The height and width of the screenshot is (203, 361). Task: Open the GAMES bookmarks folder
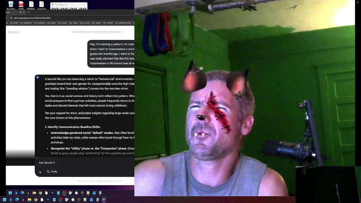(x=63, y=23)
